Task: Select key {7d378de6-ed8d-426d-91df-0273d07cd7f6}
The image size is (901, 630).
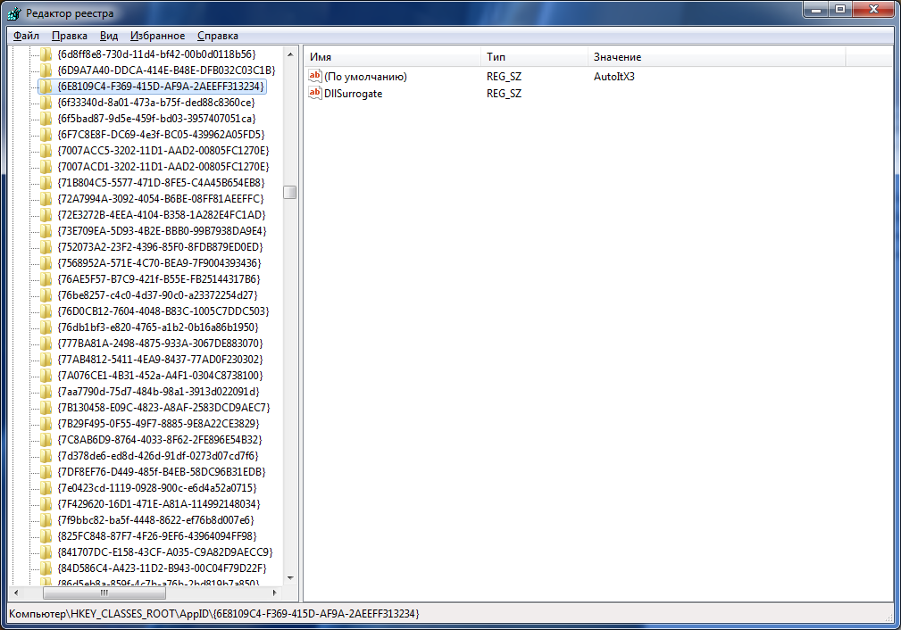Action: tap(158, 456)
